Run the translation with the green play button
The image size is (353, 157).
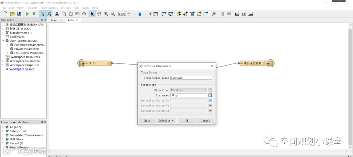pos(27,14)
